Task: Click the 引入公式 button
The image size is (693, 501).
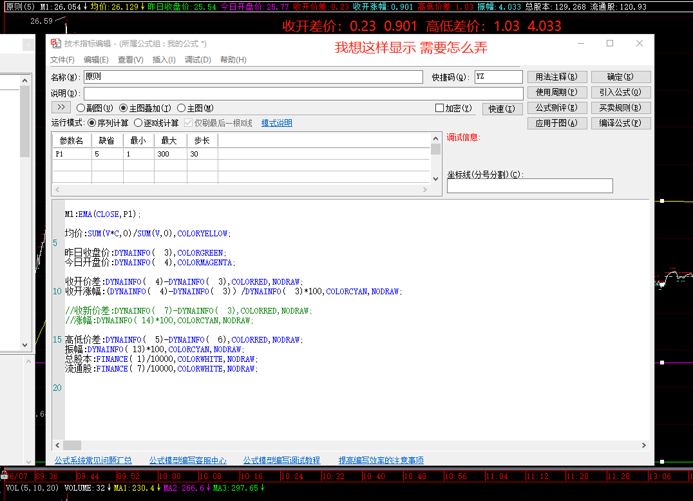Action: 620,92
